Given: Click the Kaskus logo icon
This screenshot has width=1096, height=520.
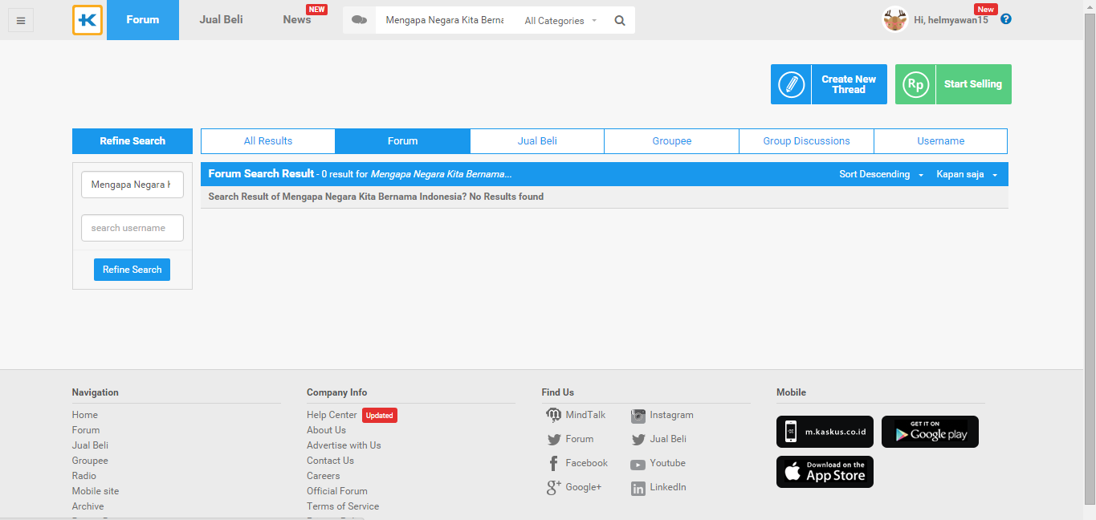Looking at the screenshot, I should tap(88, 20).
